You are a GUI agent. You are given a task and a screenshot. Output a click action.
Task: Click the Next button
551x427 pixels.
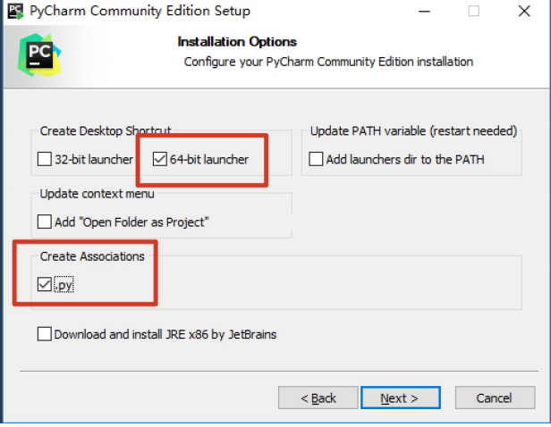coord(400,398)
